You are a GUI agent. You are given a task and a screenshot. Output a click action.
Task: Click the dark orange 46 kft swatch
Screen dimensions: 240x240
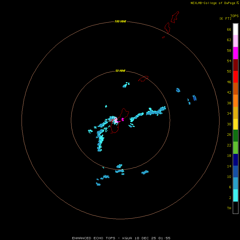(235, 89)
